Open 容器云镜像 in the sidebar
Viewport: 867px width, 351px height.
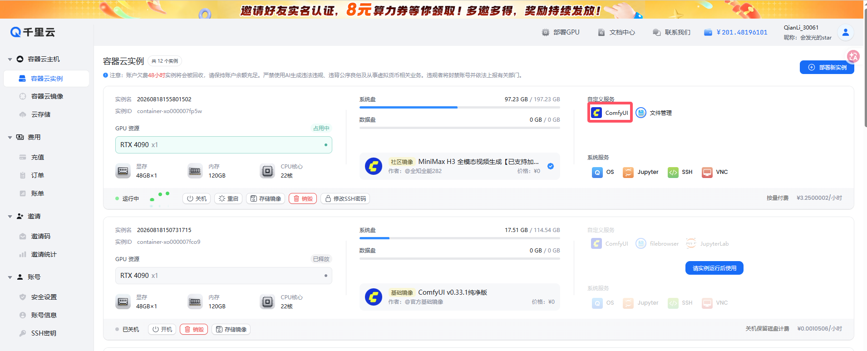pyautogui.click(x=47, y=96)
